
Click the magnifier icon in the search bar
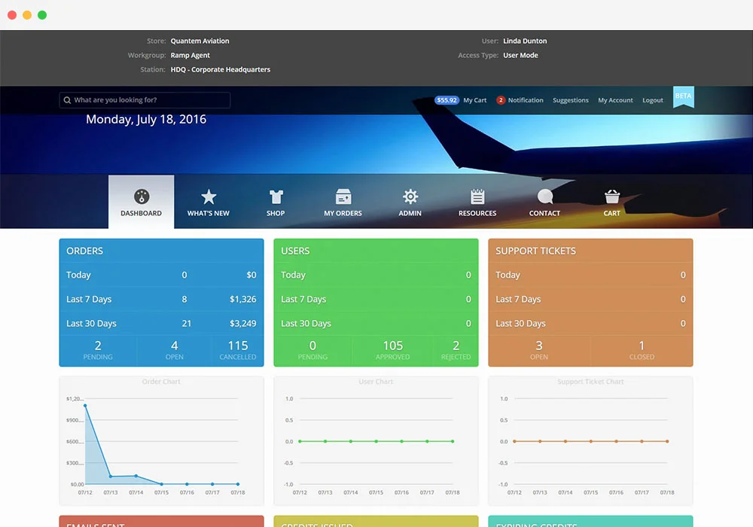[69, 99]
